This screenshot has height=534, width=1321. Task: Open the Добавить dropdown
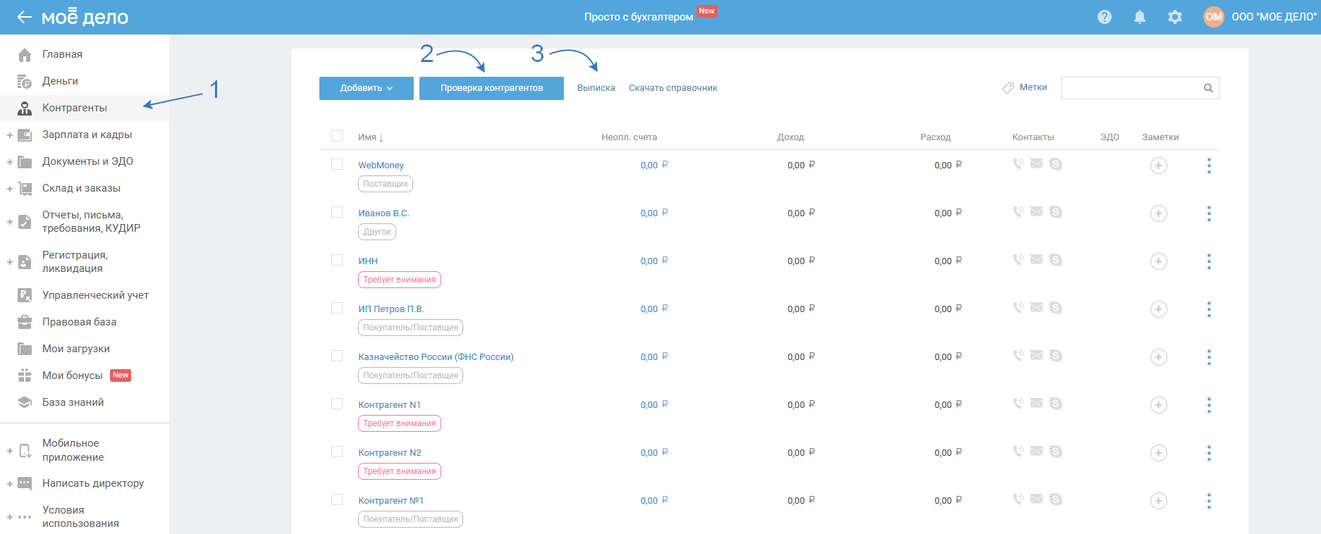(x=366, y=88)
